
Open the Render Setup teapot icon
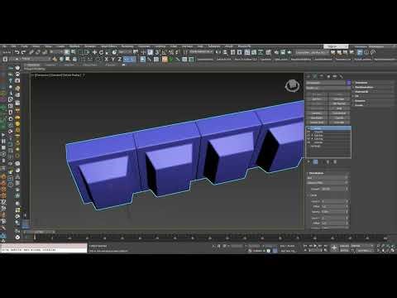(276, 52)
